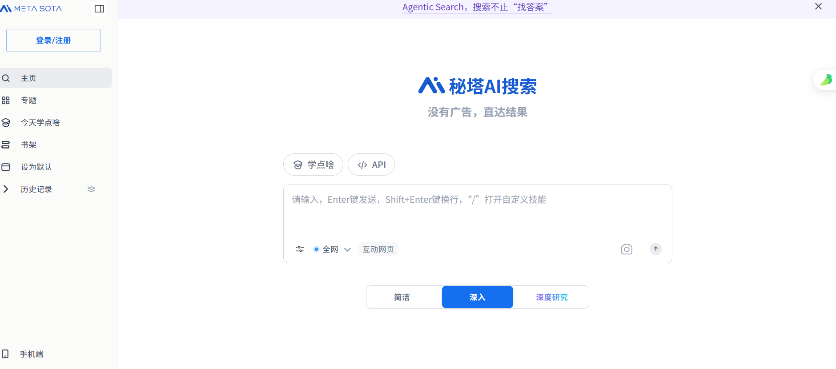Open the 手机端 mobile option
Viewport: 836px width, 369px height.
pyautogui.click(x=31, y=354)
